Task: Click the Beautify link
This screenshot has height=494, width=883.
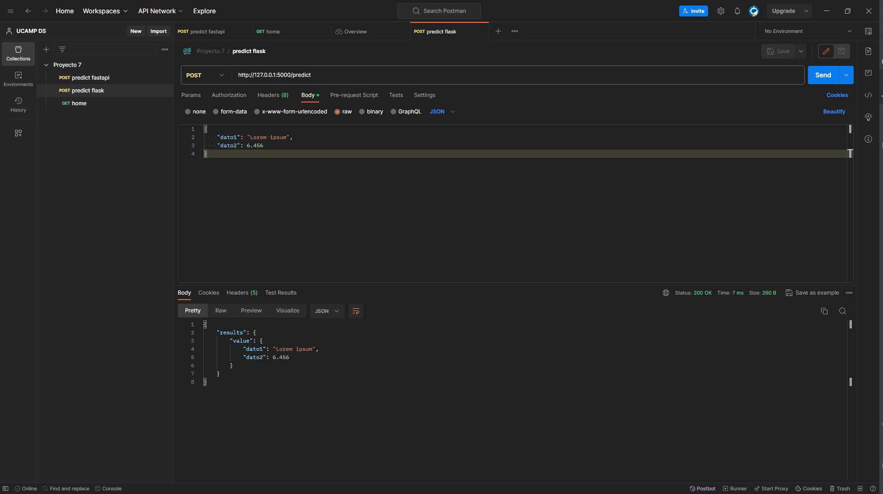Action: point(834,112)
